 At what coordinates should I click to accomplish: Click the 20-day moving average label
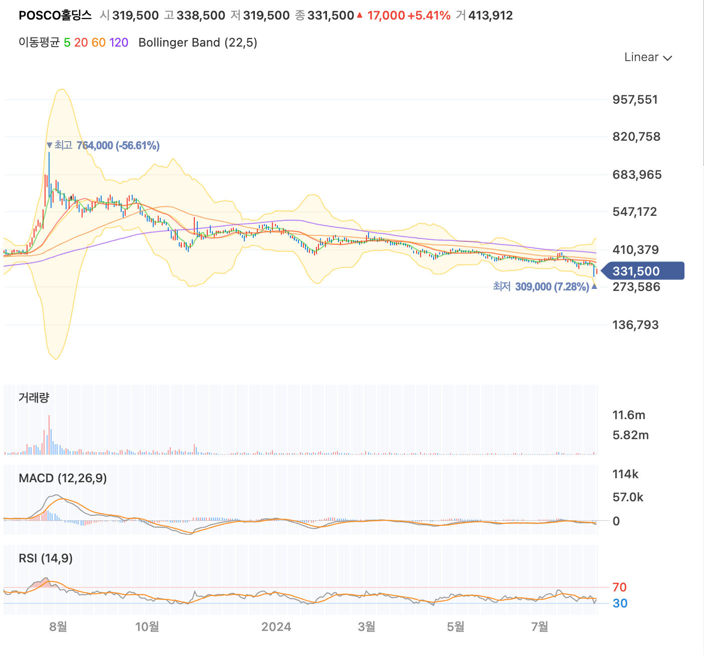click(x=81, y=43)
